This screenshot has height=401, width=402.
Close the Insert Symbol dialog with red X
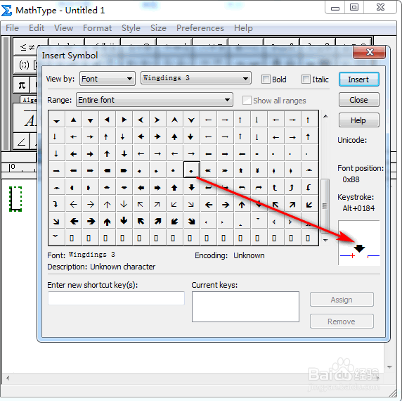click(369, 52)
